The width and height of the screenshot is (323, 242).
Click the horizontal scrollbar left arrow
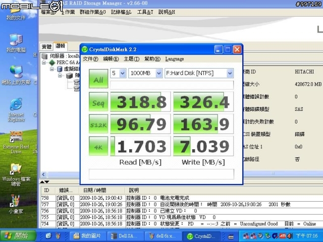pyautogui.click(x=43, y=174)
